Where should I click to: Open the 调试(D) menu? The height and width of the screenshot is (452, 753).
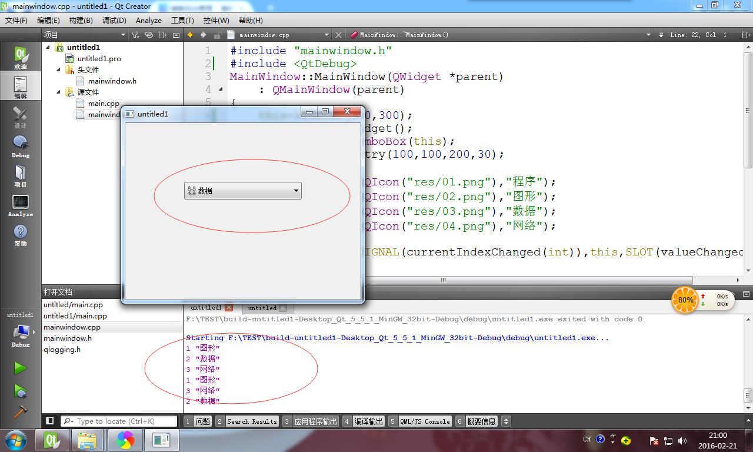pyautogui.click(x=114, y=20)
